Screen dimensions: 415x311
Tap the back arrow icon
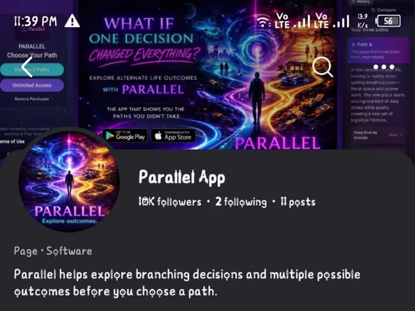27,67
